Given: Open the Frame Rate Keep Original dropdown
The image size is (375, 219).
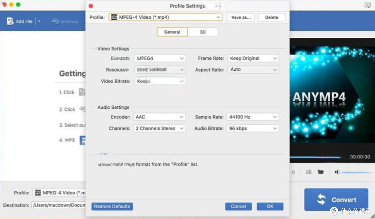Looking at the screenshot, I should point(253,58).
